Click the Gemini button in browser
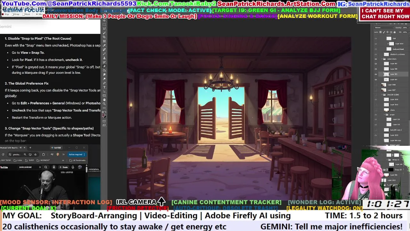410x231 pixels. (56, 148)
